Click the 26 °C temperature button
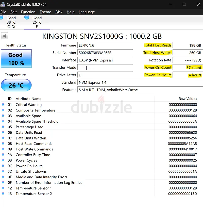This screenshot has height=207, width=203. click(16, 85)
